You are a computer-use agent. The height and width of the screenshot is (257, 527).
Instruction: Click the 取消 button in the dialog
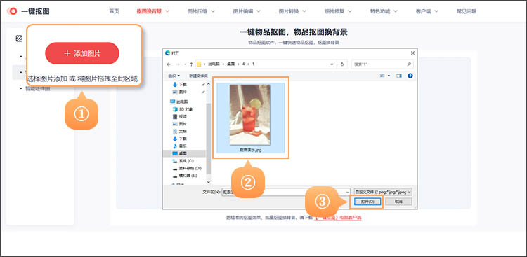coord(398,202)
